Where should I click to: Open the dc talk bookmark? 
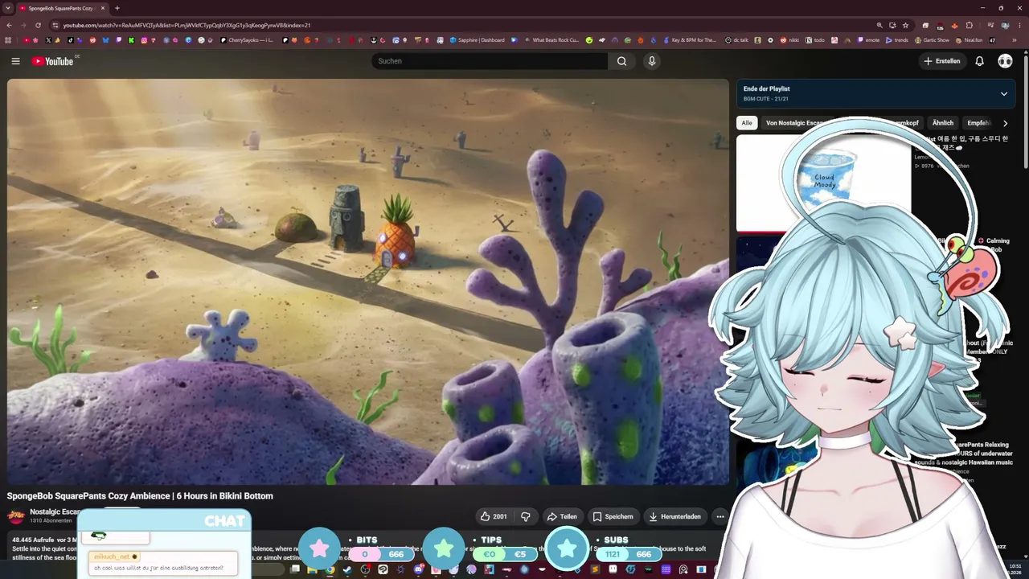tap(736, 40)
